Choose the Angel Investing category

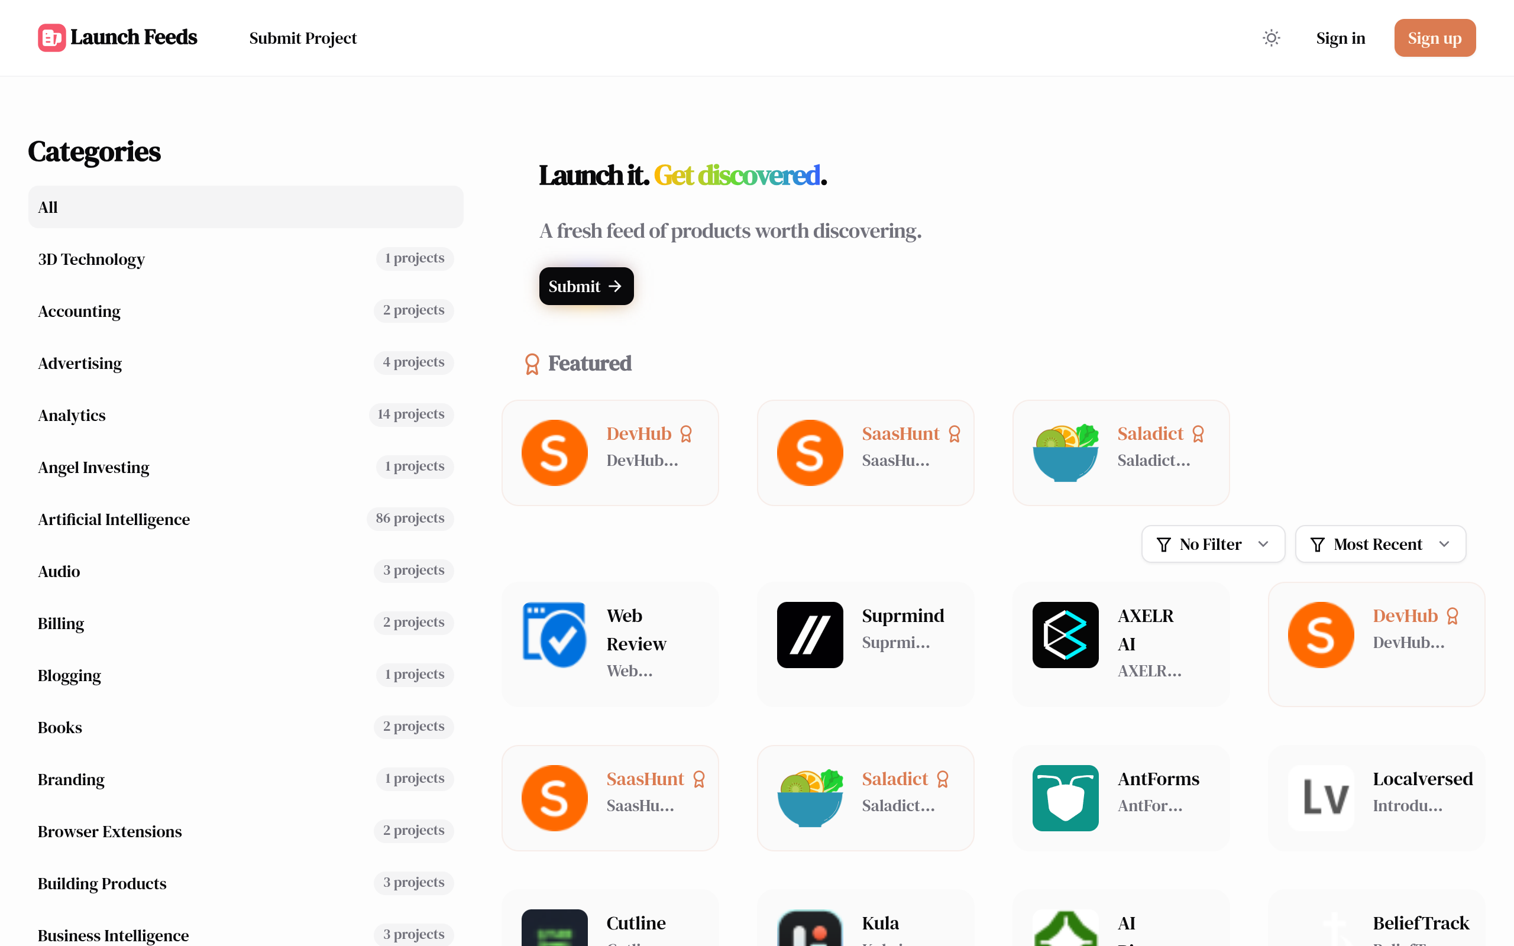click(x=246, y=466)
